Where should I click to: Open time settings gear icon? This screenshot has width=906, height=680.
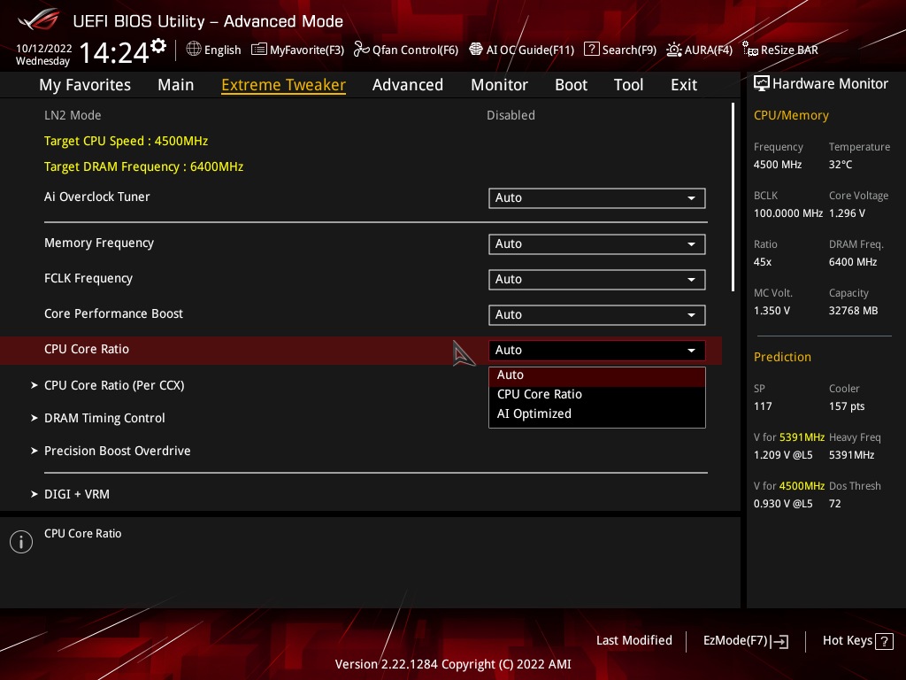(x=158, y=46)
